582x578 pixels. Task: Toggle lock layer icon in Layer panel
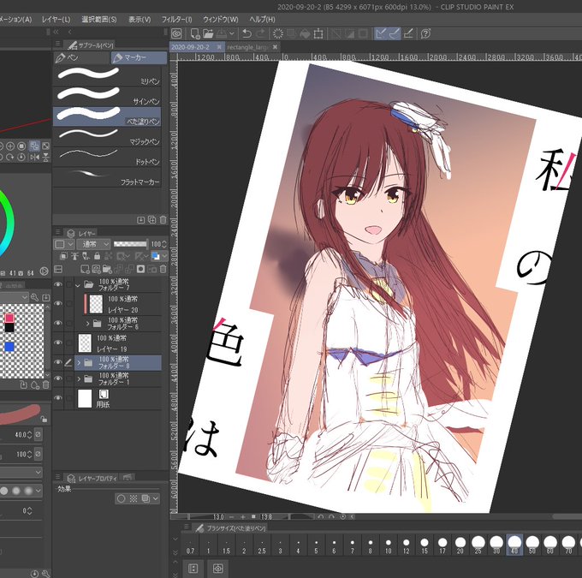click(98, 256)
